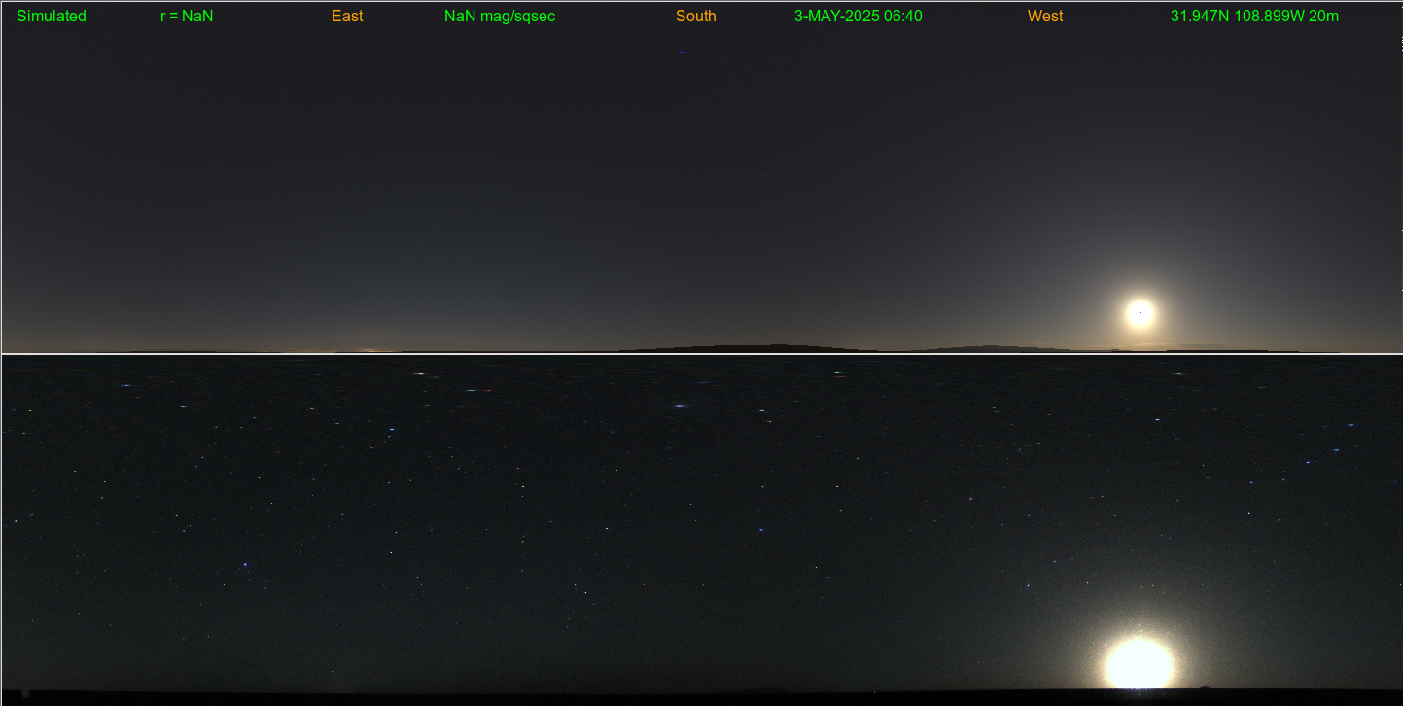1403x706 pixels.
Task: Select the East direction label
Action: [347, 17]
